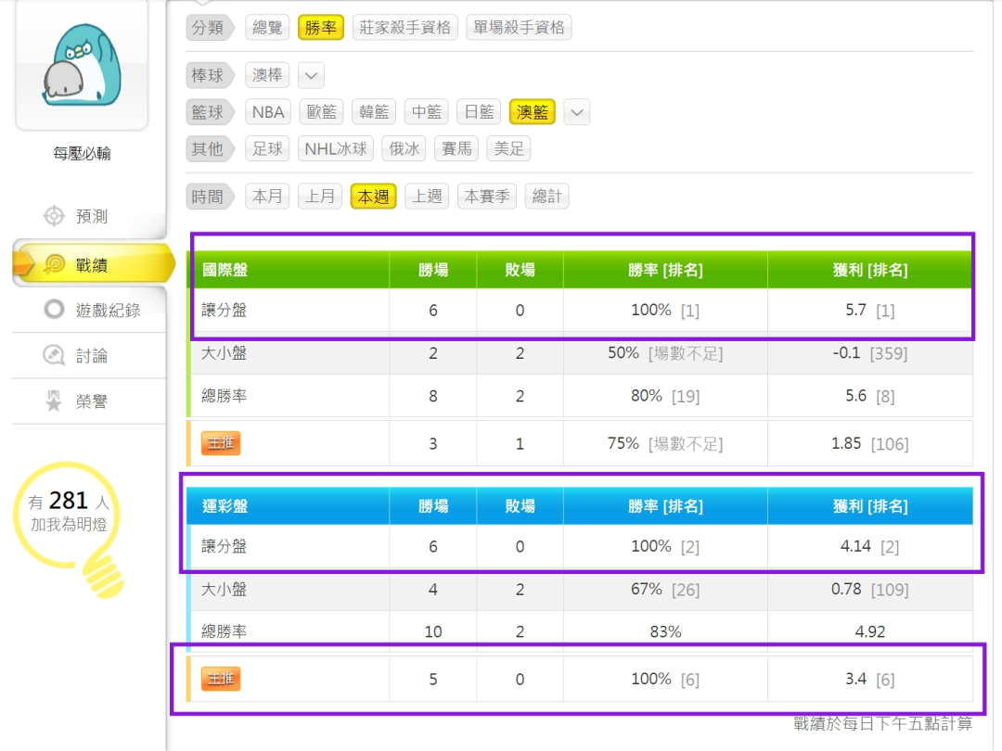Click 國際盤 大小盤 50% win rate
The image size is (1002, 751).
coord(665,352)
